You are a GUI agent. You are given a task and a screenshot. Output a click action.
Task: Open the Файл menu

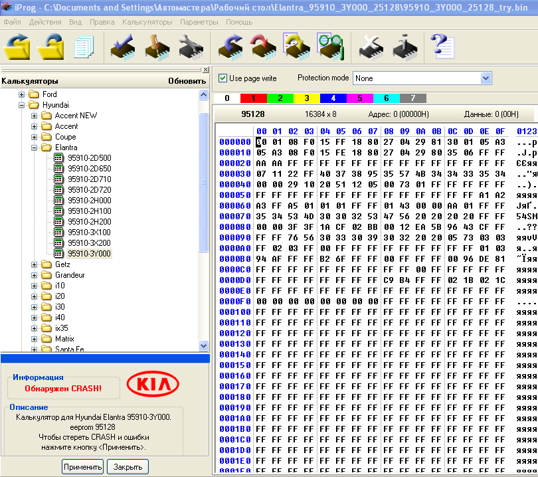(x=13, y=23)
